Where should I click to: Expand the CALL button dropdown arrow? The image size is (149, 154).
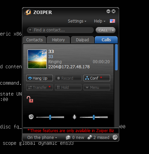pyautogui.click(x=113, y=30)
